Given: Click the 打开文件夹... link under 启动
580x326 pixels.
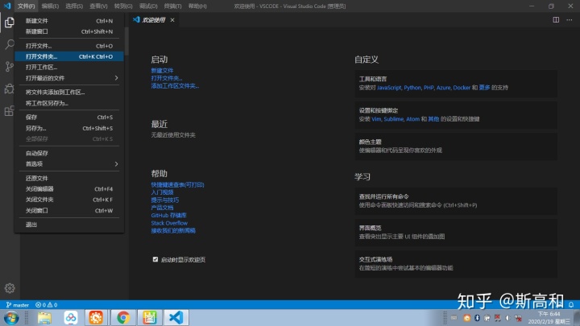Looking at the screenshot, I should click(167, 78).
